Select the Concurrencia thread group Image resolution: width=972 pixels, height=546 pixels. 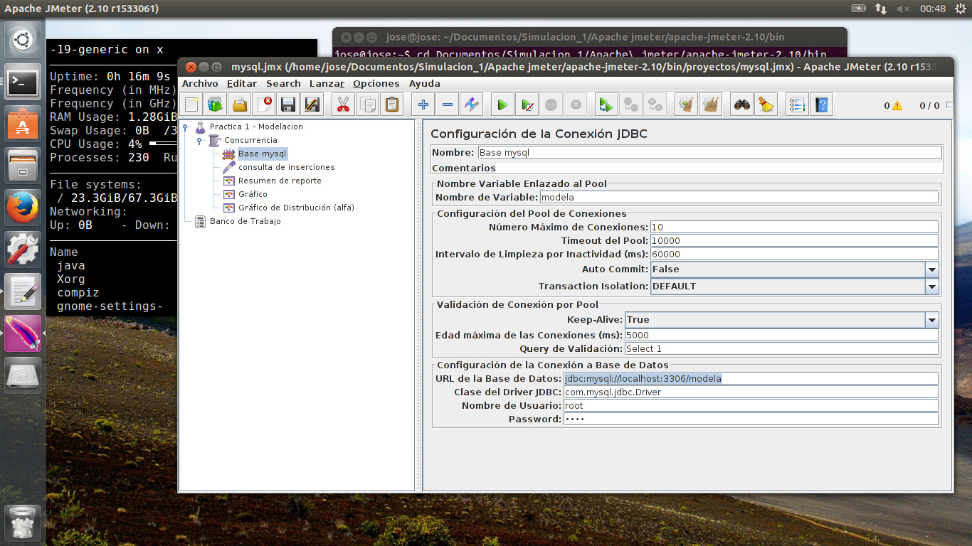click(250, 140)
